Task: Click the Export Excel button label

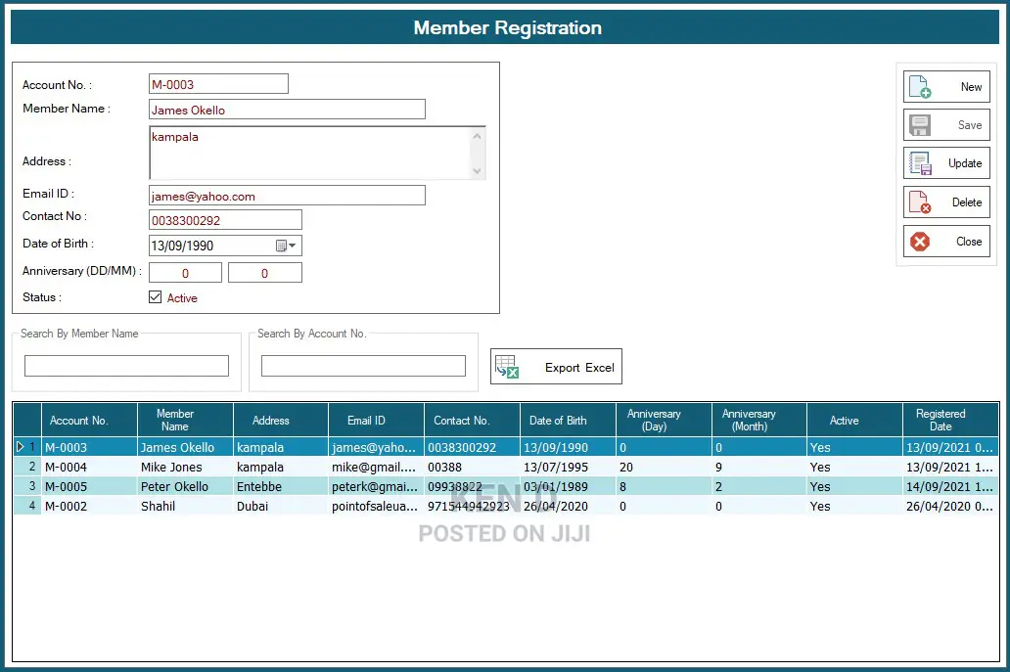Action: click(x=579, y=368)
